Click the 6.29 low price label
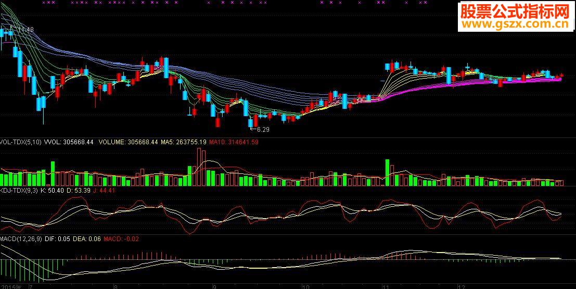Viewport: 576px width, 289px height. [263, 130]
